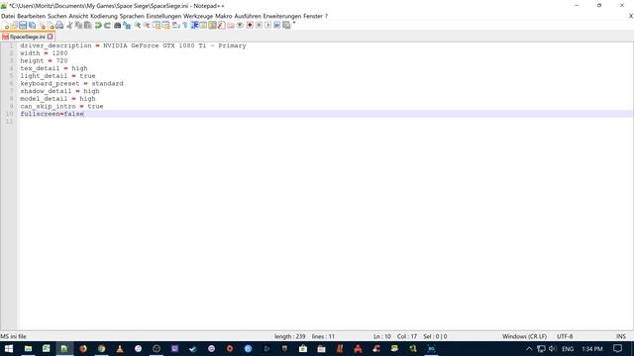Open the notification center icon
Viewport: 634px width, 356px height.
(617, 349)
